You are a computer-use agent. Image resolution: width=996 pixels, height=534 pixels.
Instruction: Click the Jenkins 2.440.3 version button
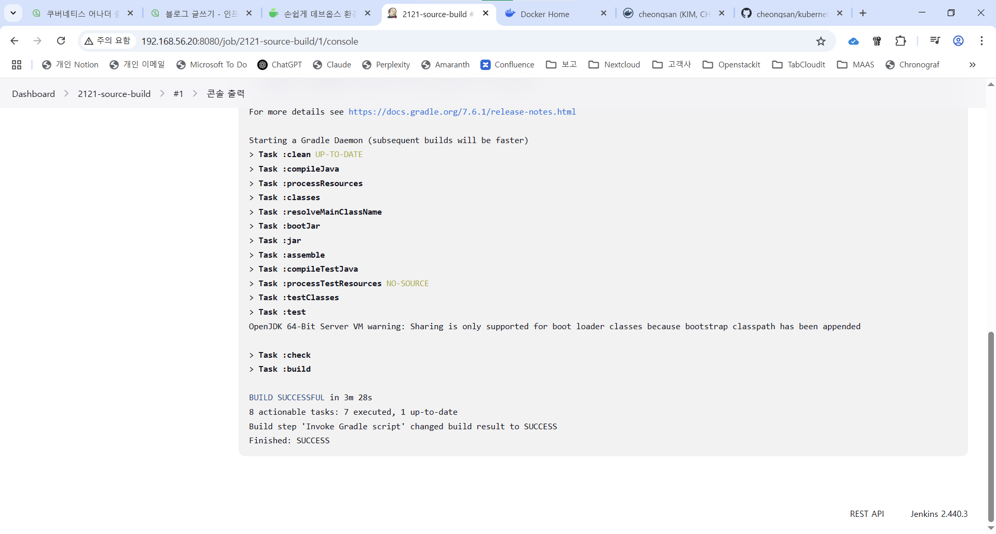[939, 514]
